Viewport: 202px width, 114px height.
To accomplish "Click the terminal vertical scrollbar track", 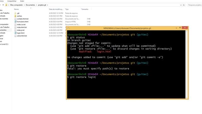I will 187,65.
